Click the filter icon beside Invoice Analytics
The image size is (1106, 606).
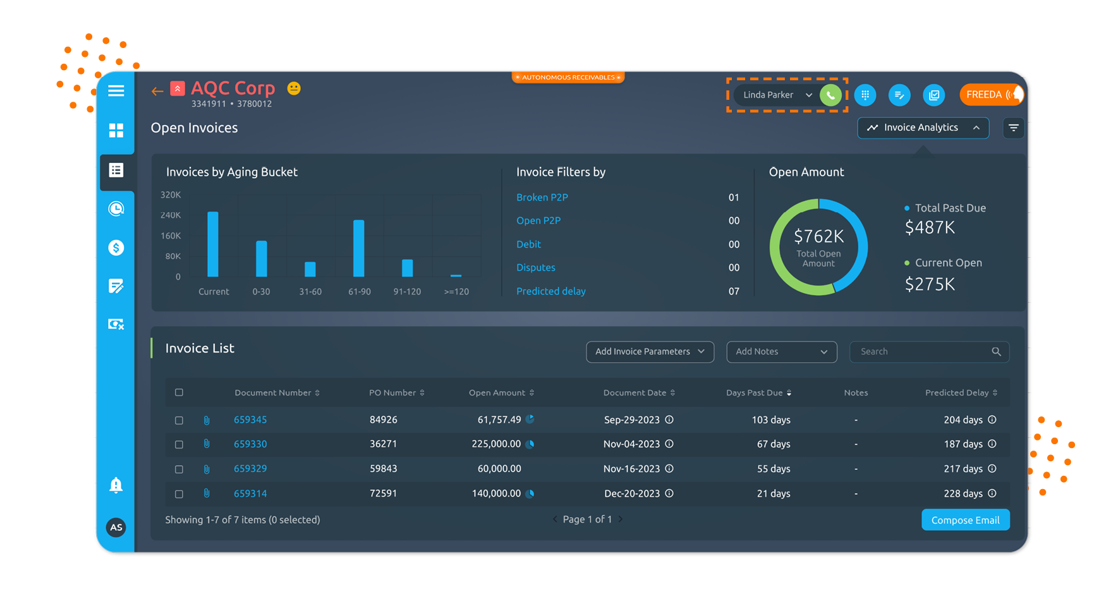point(1013,128)
